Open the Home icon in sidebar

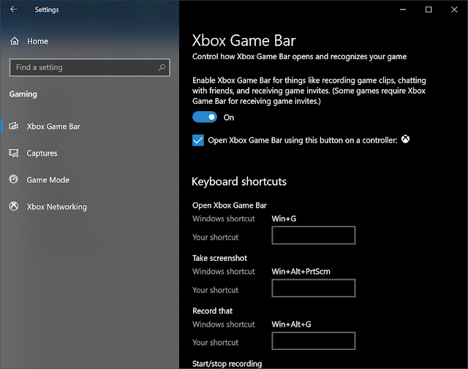coord(15,41)
